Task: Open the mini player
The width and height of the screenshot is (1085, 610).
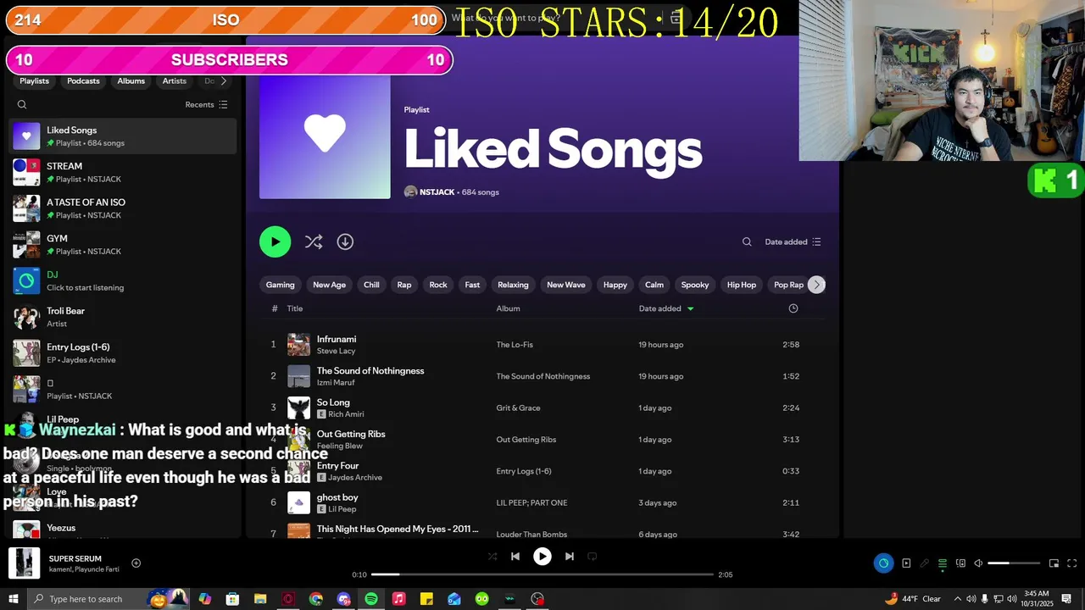Action: [x=1054, y=563]
